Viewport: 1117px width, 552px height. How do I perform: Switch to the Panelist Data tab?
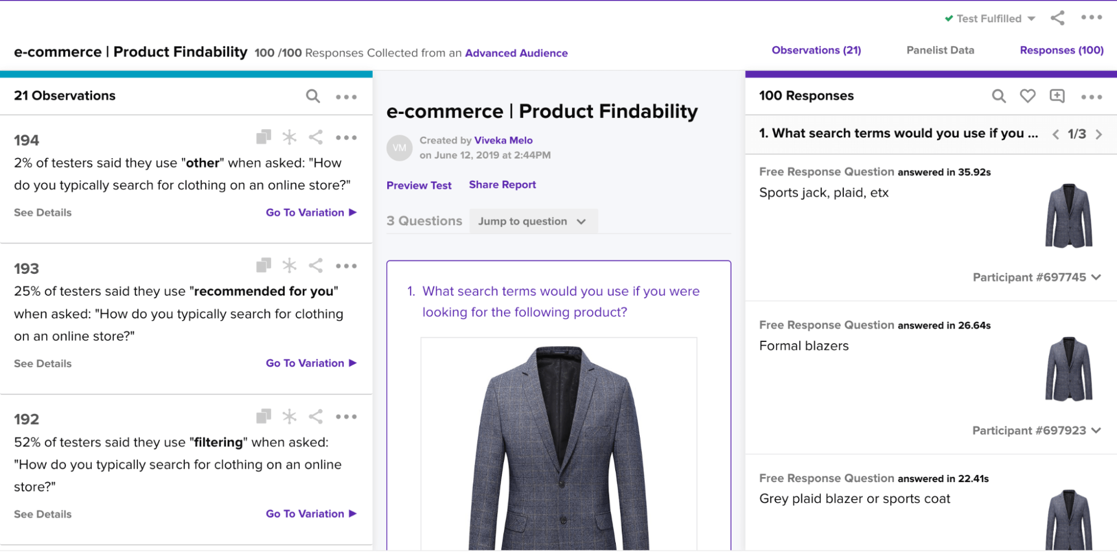(940, 50)
